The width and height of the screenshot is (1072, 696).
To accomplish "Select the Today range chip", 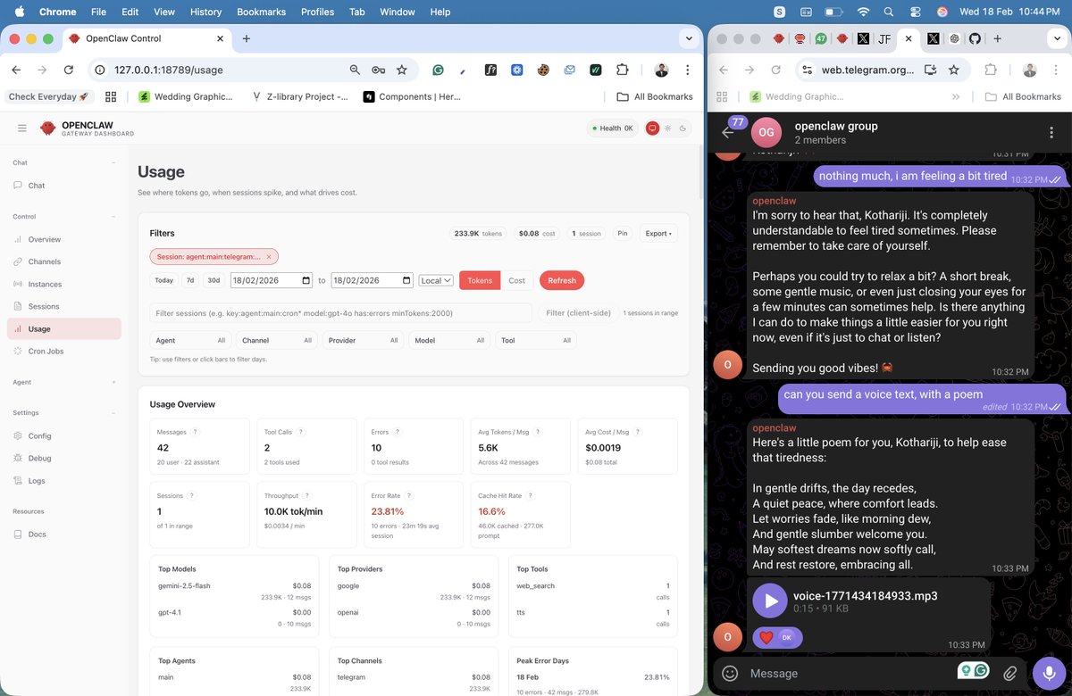I will click(163, 280).
